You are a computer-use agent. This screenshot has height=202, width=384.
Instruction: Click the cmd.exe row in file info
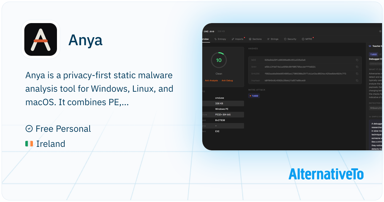(223, 97)
